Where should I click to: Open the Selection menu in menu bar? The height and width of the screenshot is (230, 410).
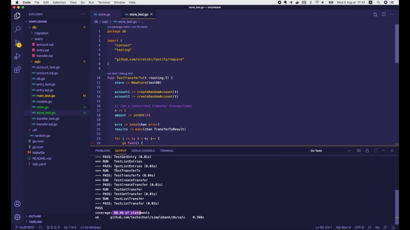pos(59,3)
